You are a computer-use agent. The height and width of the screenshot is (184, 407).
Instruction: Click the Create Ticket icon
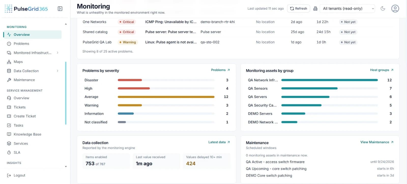point(9,116)
